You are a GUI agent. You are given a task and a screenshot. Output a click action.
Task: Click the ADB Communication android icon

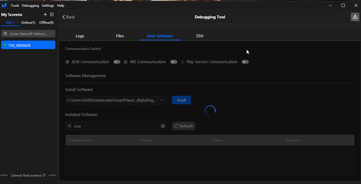[67, 62]
